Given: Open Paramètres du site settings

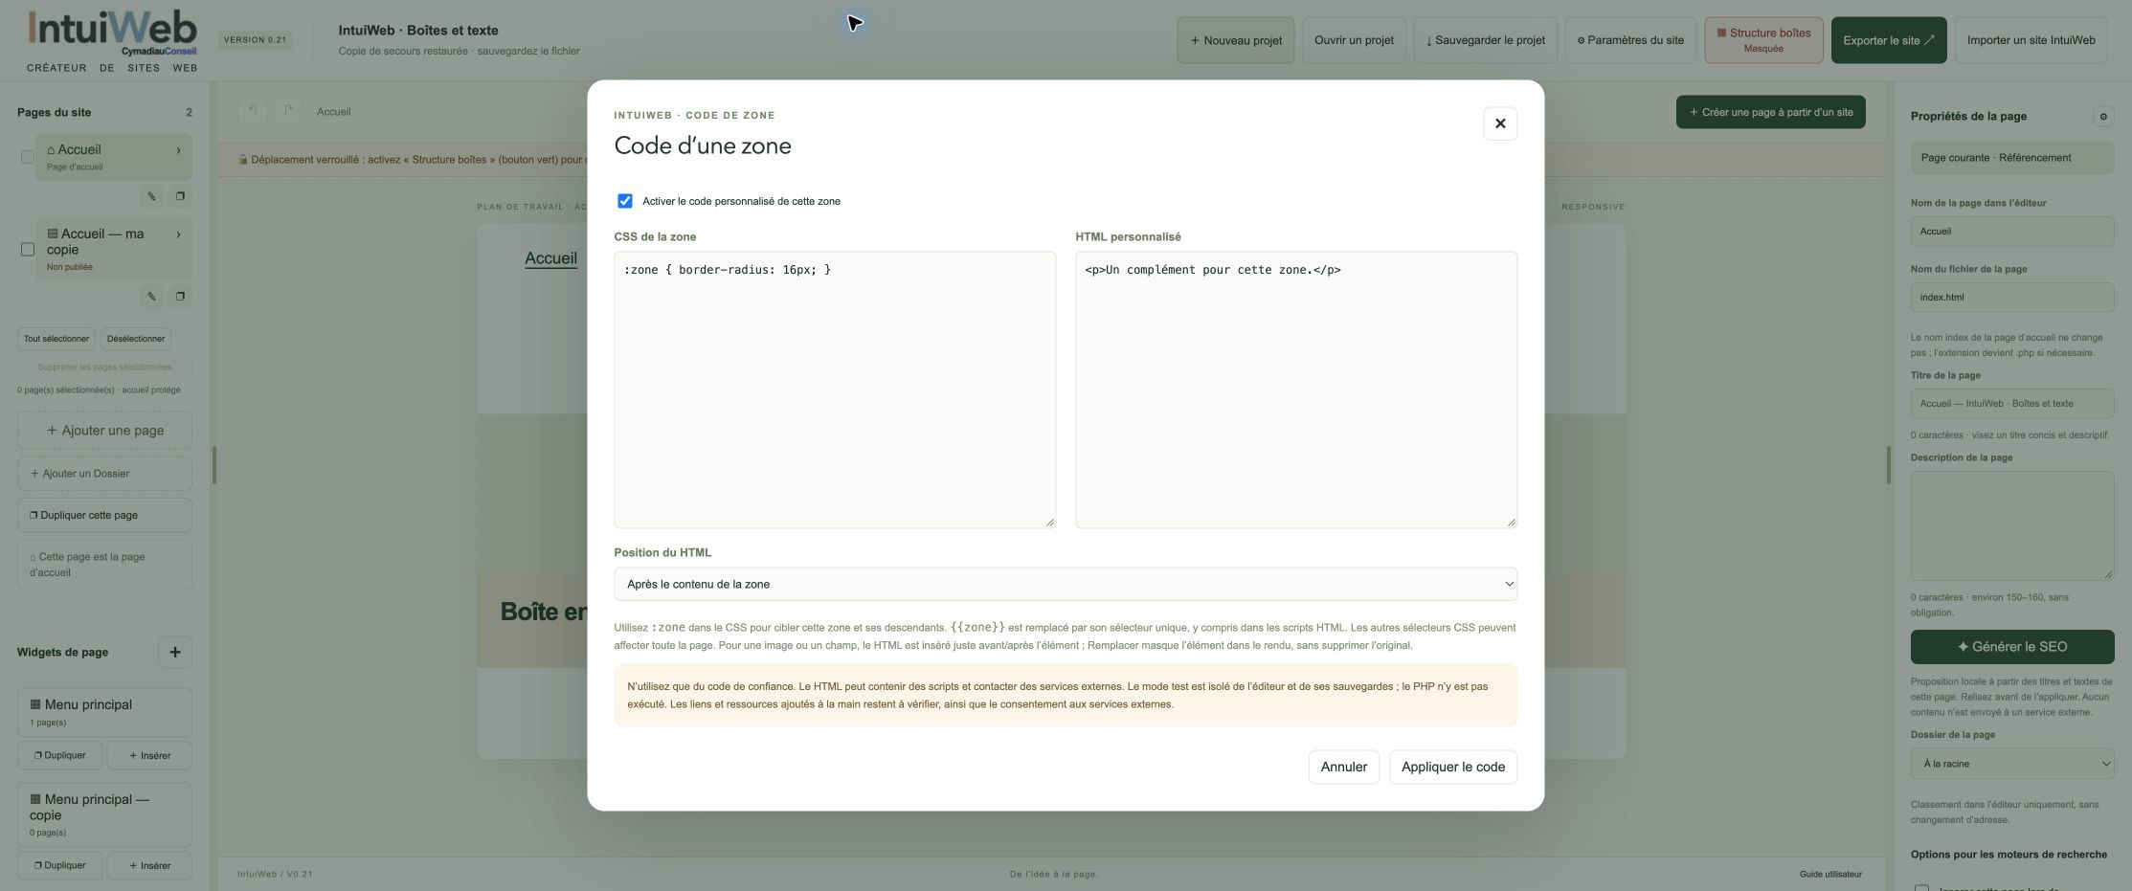Looking at the screenshot, I should click(x=1630, y=40).
